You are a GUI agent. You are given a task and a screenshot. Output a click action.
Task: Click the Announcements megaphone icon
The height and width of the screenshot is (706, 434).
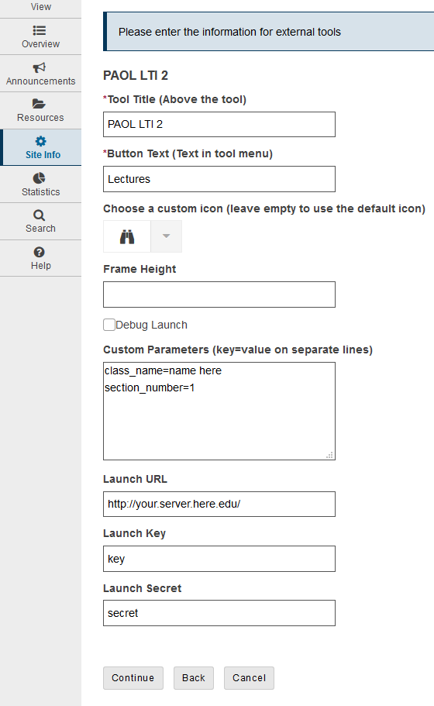click(40, 67)
